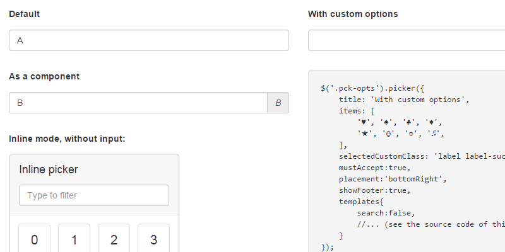Pick item 3 in the Inline picker
The image size is (505, 252).
(x=154, y=239)
